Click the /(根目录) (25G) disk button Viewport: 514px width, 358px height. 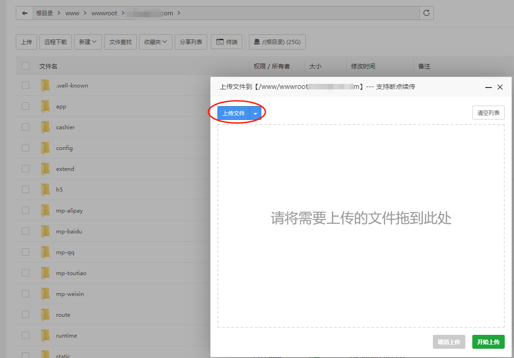coord(277,42)
